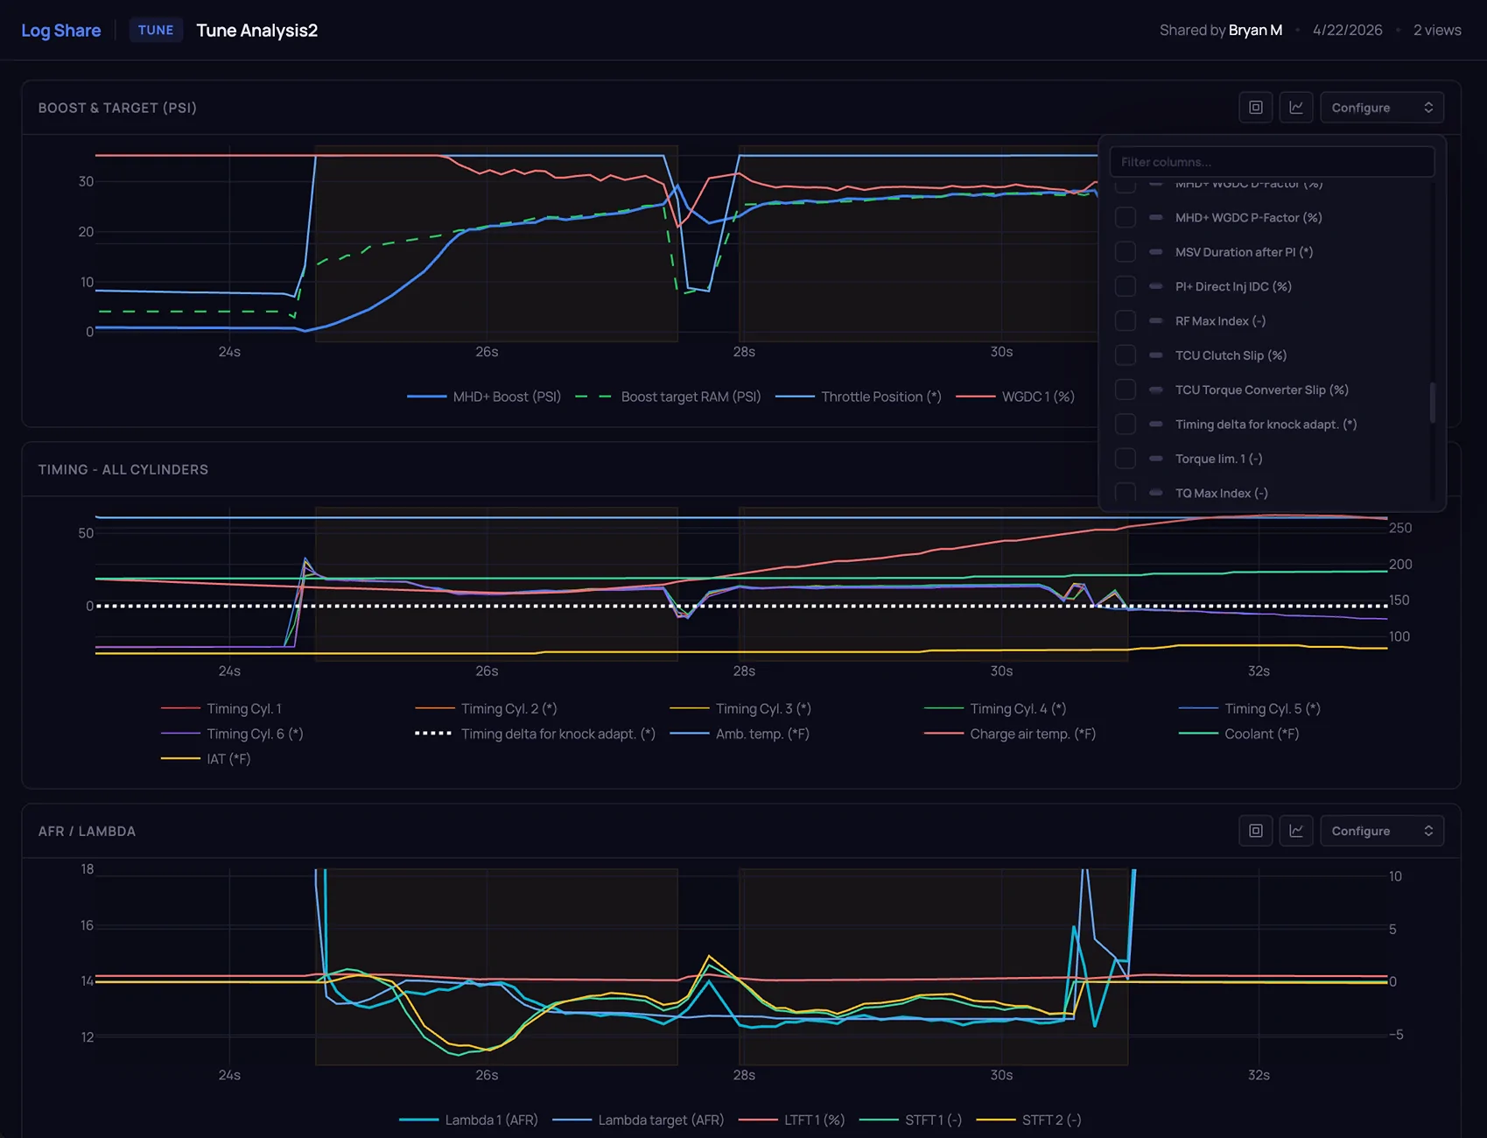Check the PI+ Direct Inj IDC column
1487x1138 pixels.
click(x=1126, y=286)
